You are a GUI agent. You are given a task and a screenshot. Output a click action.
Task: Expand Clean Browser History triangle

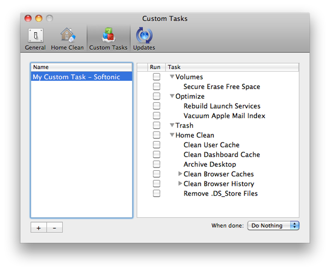click(x=180, y=183)
